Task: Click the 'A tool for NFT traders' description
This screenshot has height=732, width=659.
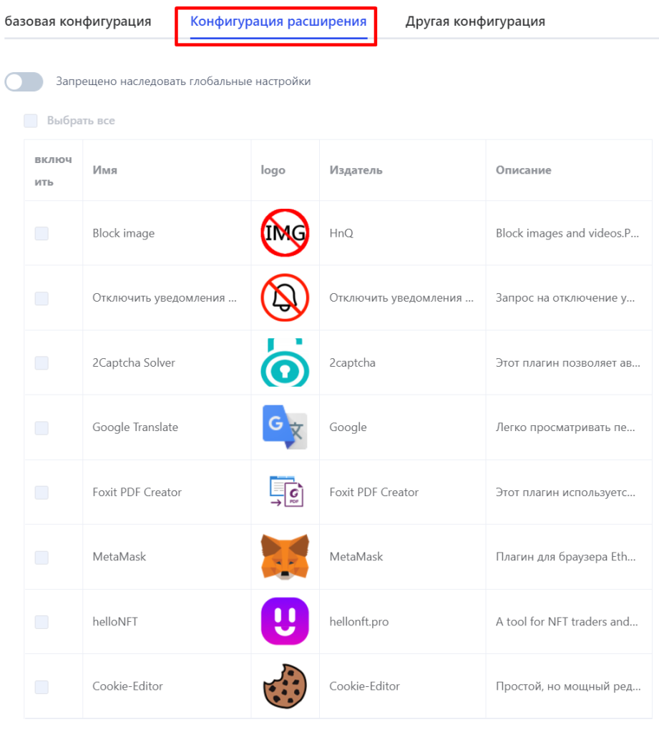Action: [x=567, y=621]
